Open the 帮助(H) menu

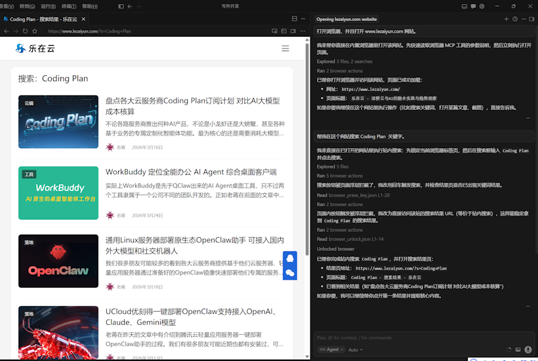90,6
